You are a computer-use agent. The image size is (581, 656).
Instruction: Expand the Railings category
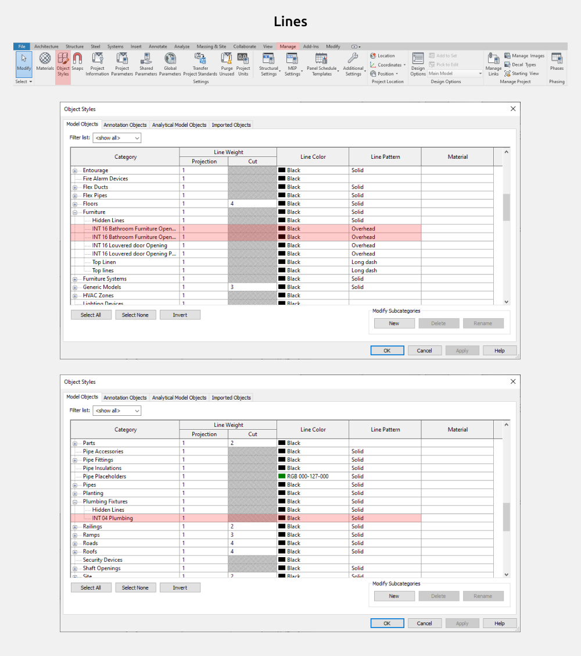(x=75, y=527)
